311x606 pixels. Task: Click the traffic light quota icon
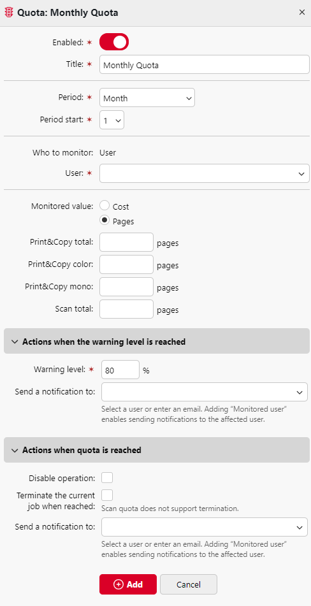click(x=9, y=12)
